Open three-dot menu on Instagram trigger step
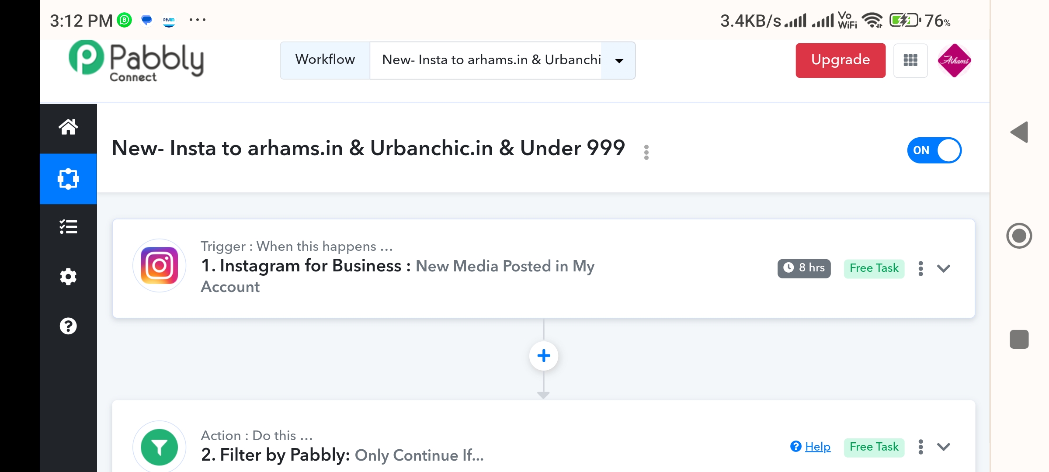 point(920,268)
